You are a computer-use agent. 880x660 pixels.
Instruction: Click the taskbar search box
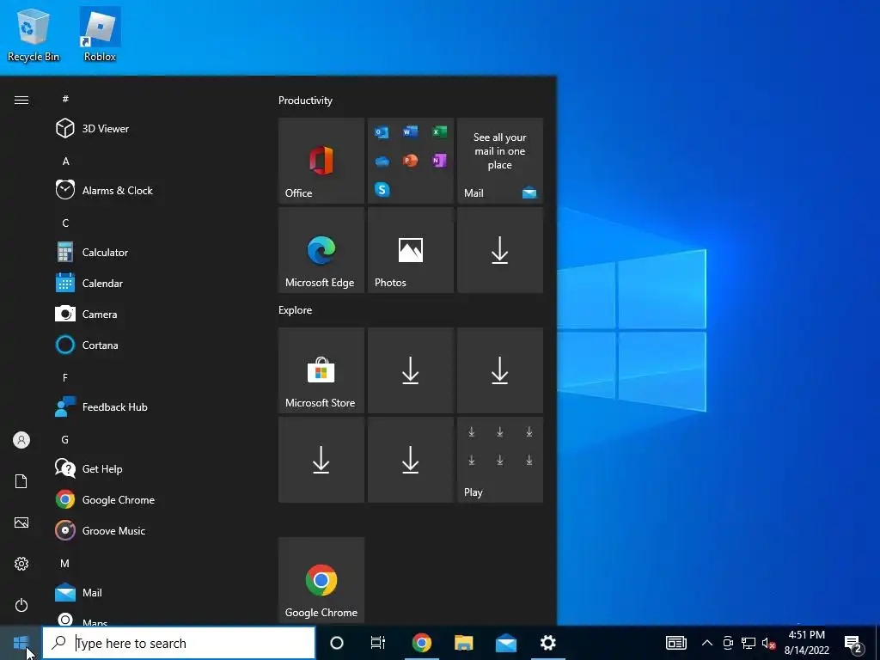[179, 643]
